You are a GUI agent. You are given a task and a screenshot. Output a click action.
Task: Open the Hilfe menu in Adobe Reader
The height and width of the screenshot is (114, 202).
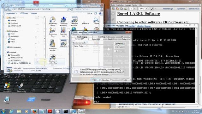point(140,5)
